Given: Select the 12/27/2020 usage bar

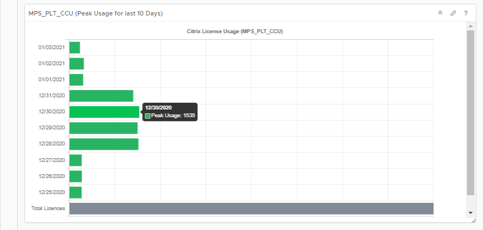Looking at the screenshot, I should pos(76,160).
